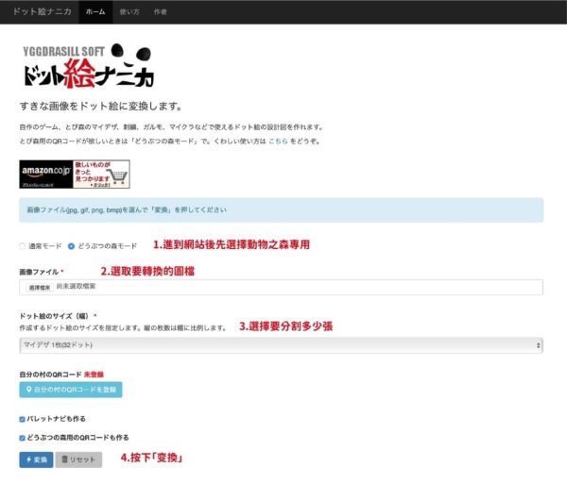Follow the こちら usage link

pos(278,142)
